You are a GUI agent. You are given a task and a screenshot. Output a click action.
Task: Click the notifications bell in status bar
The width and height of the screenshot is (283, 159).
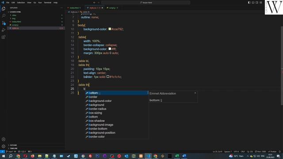tap(280, 151)
